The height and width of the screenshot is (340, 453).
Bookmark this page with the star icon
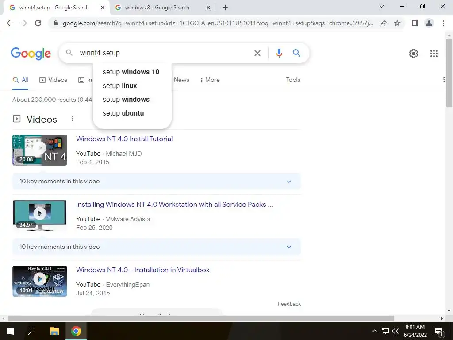397,23
